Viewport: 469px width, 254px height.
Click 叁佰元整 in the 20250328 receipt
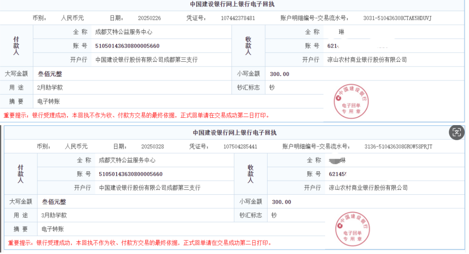pos(54,202)
